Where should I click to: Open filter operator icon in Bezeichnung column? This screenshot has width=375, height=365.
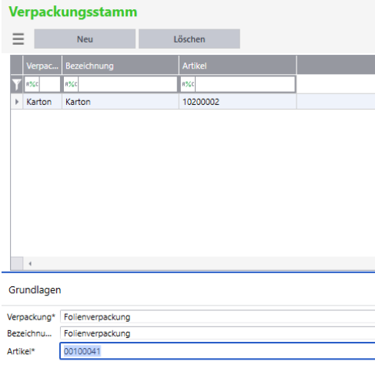[71, 84]
